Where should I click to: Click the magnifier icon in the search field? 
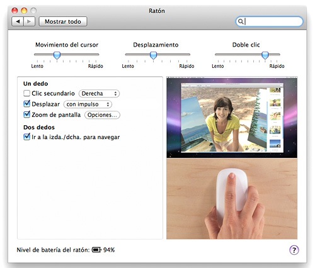(241, 21)
